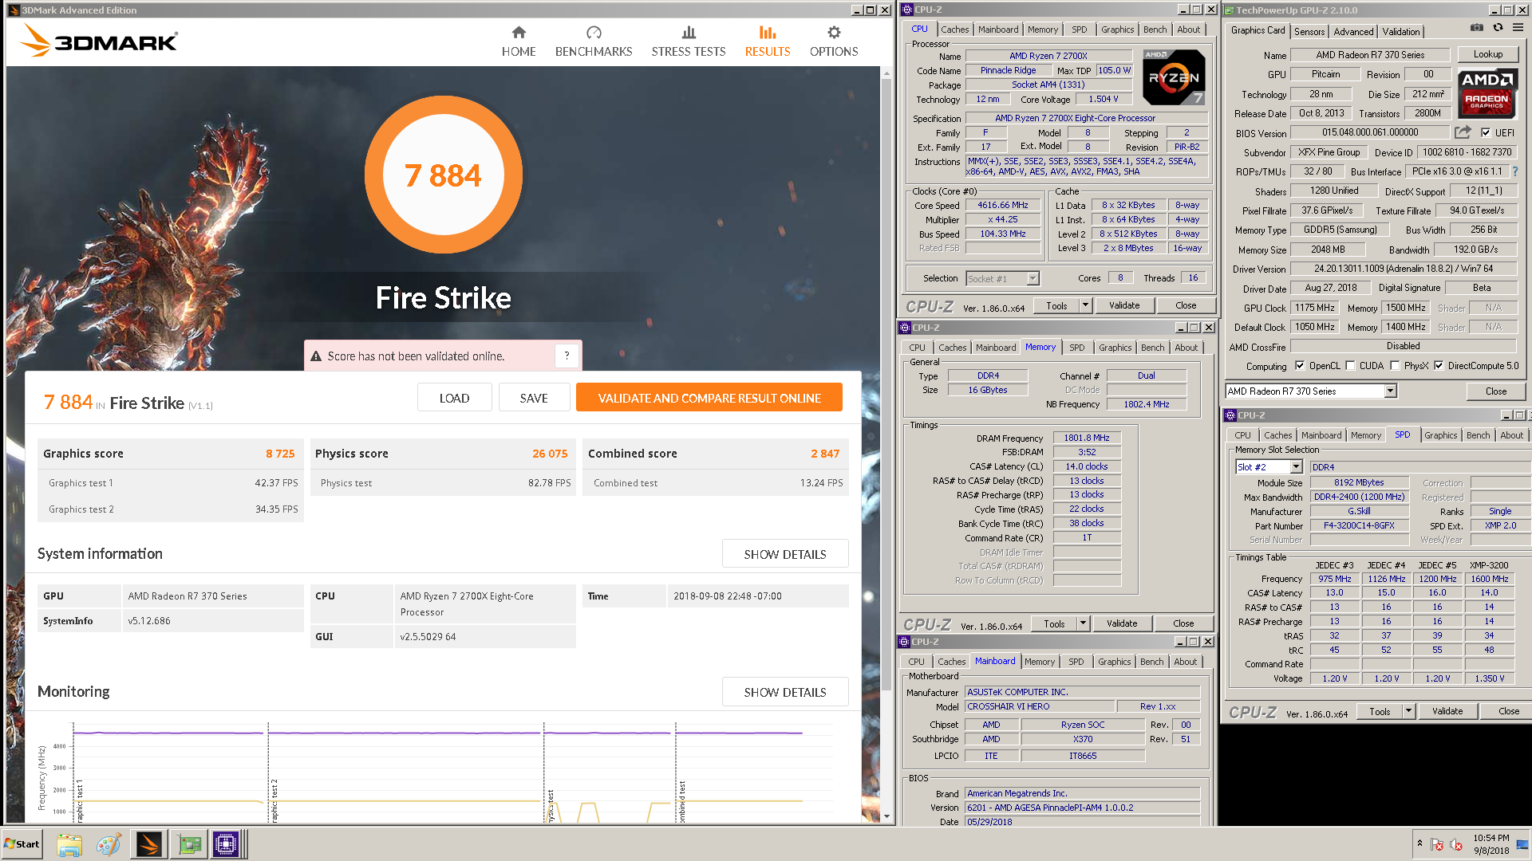This screenshot has height=861, width=1532.
Task: Open Action Center flag in tray
Action: 1437,844
